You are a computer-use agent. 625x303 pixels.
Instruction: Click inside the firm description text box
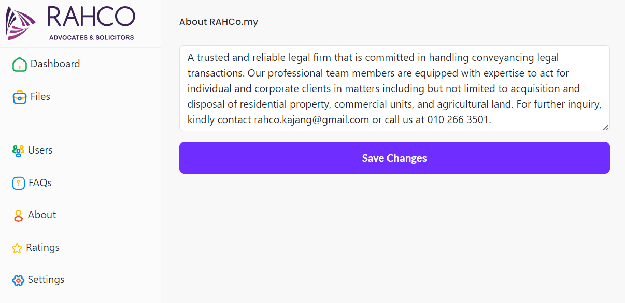coord(394,88)
